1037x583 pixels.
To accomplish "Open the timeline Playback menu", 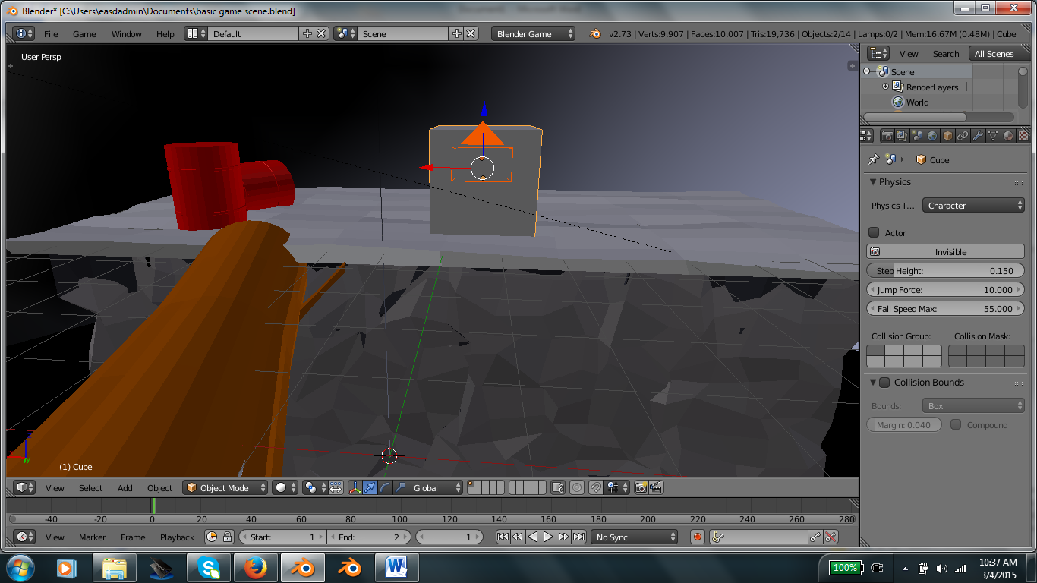I will (x=177, y=537).
